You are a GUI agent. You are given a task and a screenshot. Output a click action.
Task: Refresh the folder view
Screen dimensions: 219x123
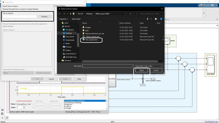point(130,14)
